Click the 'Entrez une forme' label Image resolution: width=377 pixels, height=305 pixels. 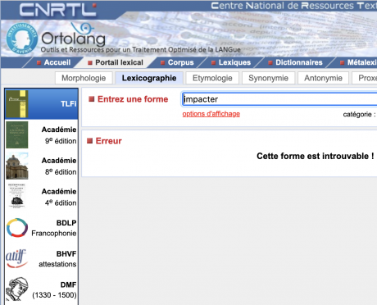[133, 99]
